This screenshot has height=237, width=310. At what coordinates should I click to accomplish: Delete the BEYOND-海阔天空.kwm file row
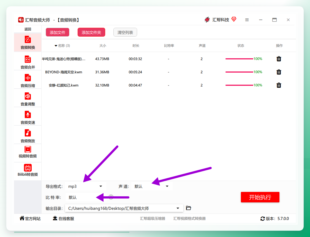click(279, 72)
